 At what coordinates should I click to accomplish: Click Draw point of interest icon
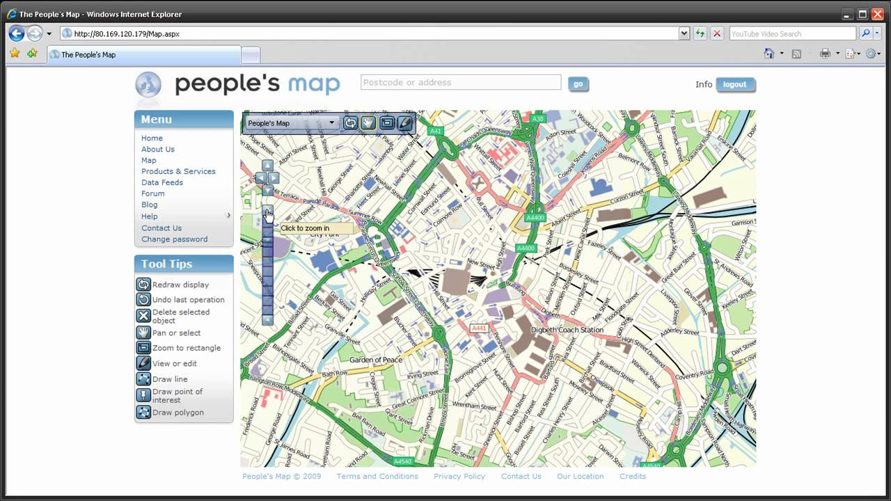point(143,396)
